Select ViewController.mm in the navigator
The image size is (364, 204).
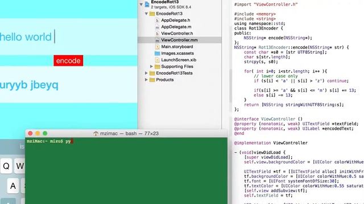tap(180, 40)
